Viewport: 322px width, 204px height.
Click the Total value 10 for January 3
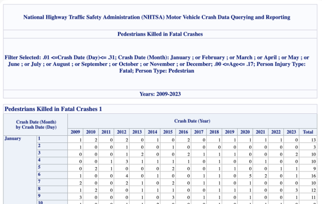tap(313, 154)
